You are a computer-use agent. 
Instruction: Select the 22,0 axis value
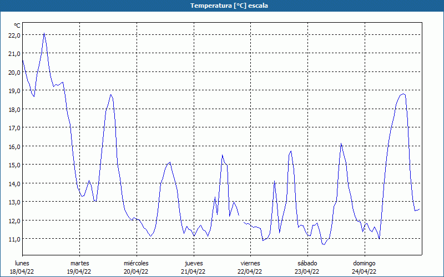coord(14,35)
